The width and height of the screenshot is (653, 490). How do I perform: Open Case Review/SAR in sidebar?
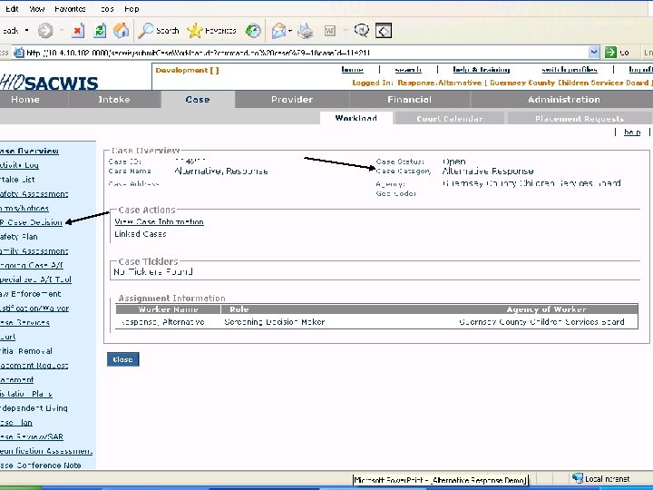32,436
